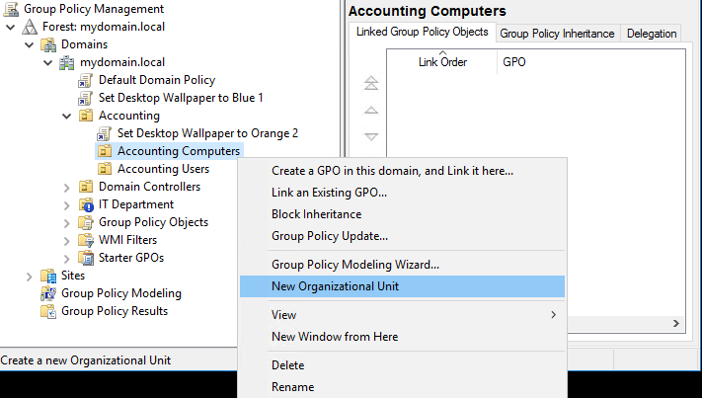
Task: Sort by Link Order column header
Action: click(x=442, y=62)
